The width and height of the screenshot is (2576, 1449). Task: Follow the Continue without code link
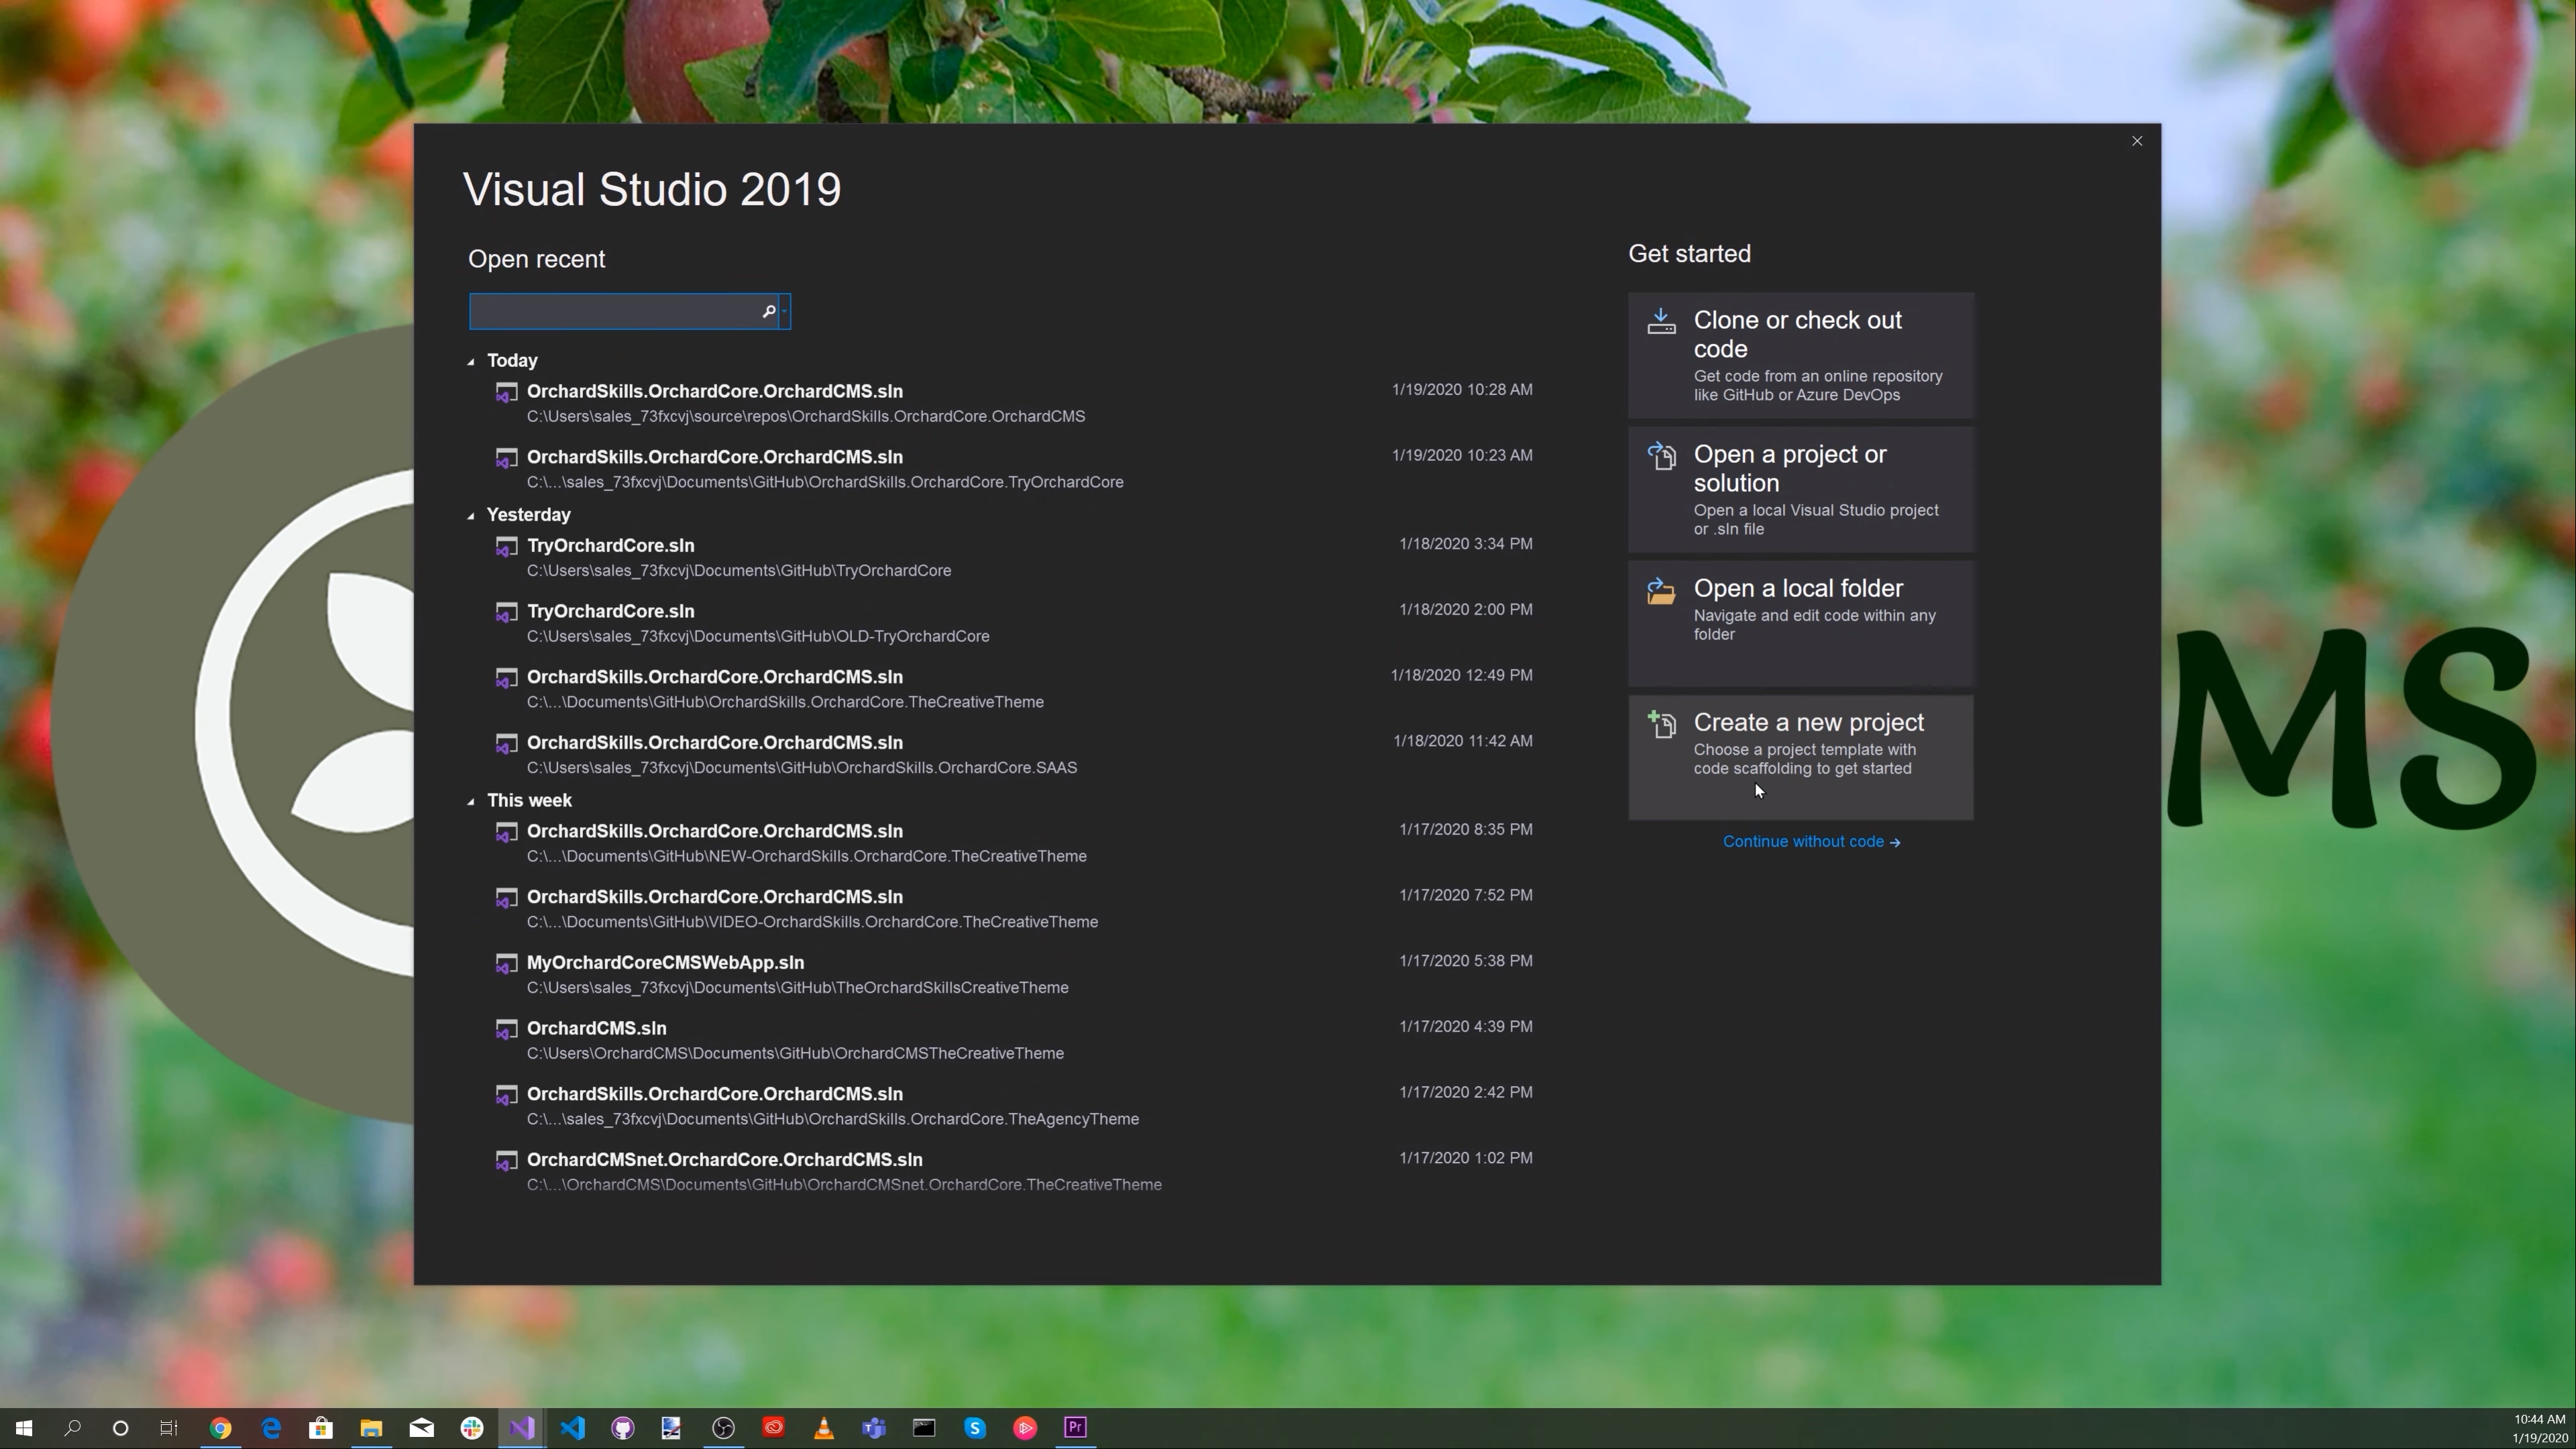1811,842
